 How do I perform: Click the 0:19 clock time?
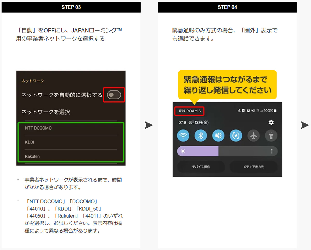click(182, 123)
